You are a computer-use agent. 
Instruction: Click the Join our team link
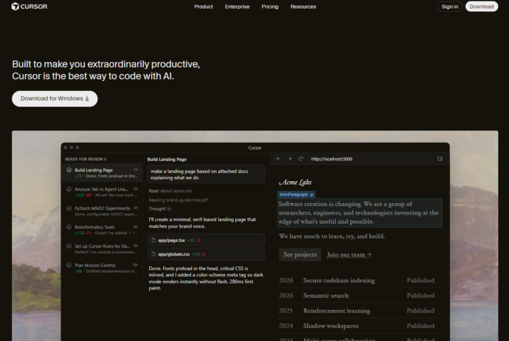tap(349, 255)
